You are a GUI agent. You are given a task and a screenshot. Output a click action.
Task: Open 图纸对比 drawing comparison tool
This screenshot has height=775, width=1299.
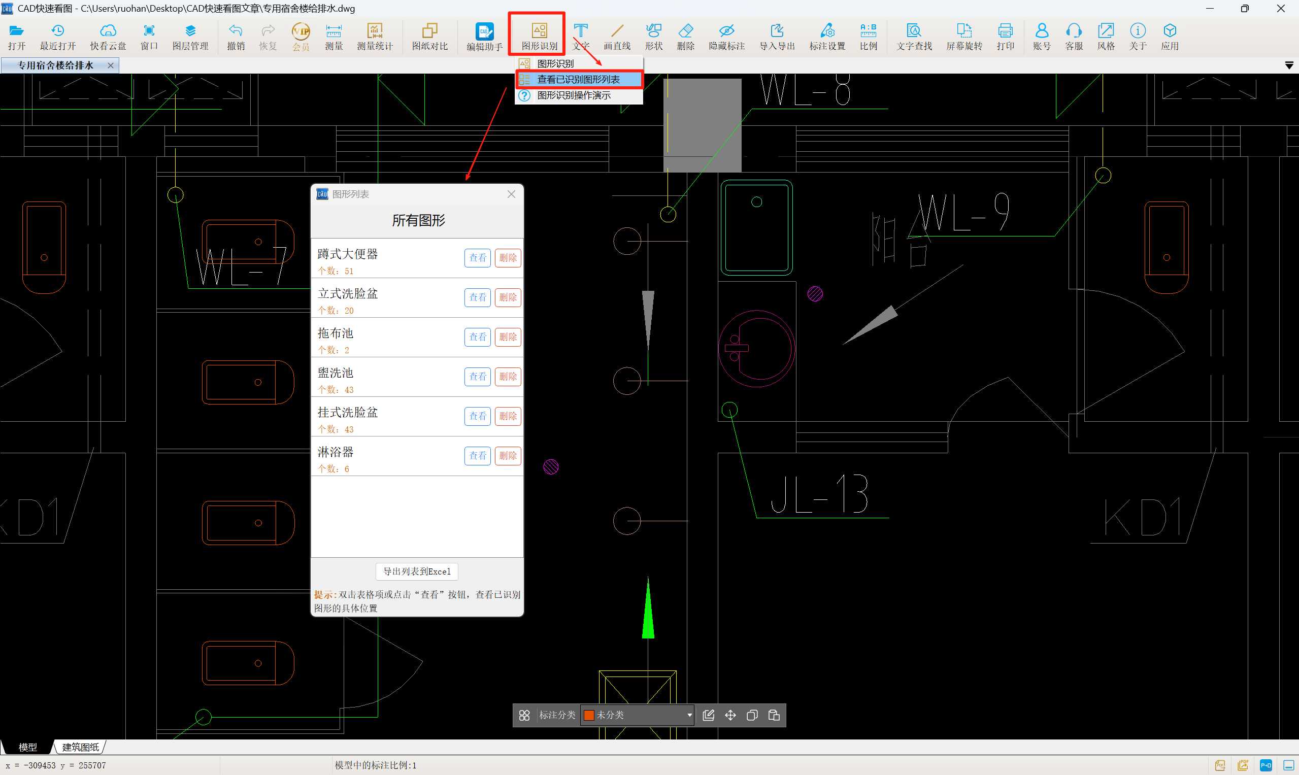click(429, 37)
